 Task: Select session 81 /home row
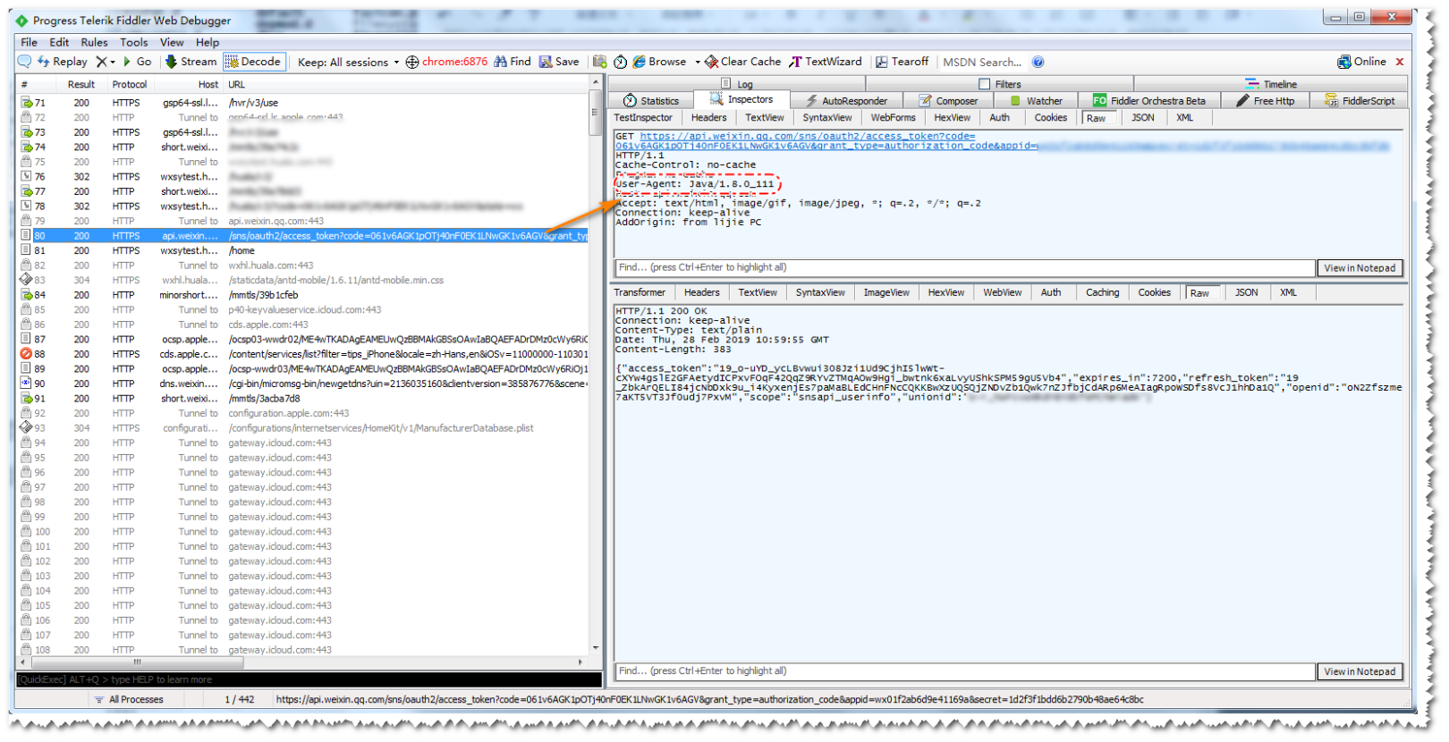click(x=304, y=251)
